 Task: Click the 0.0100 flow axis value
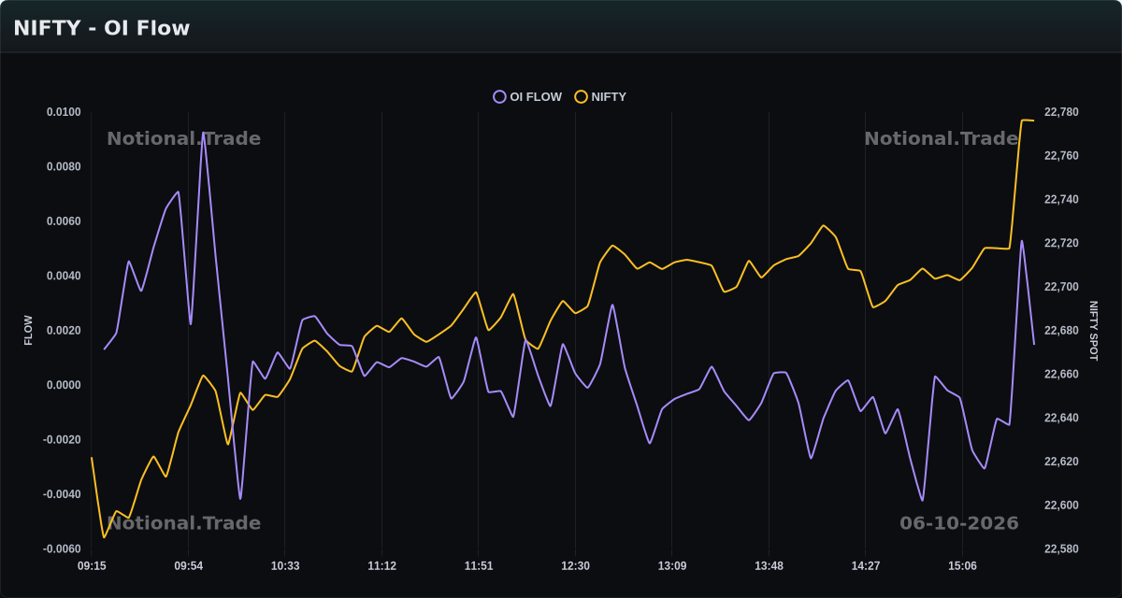[x=64, y=112]
